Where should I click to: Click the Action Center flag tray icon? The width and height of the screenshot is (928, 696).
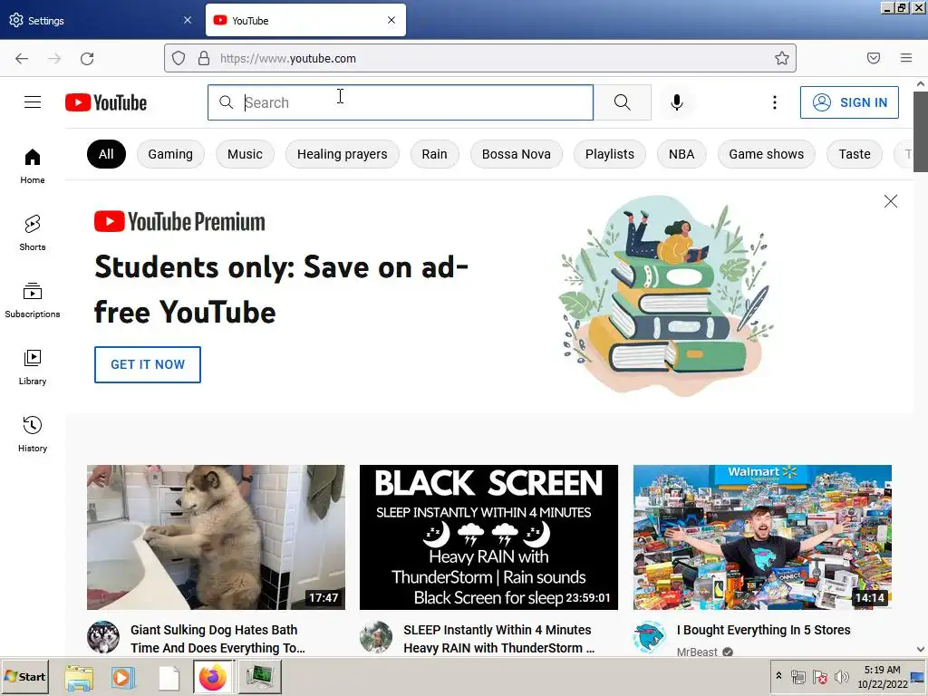[819, 676]
